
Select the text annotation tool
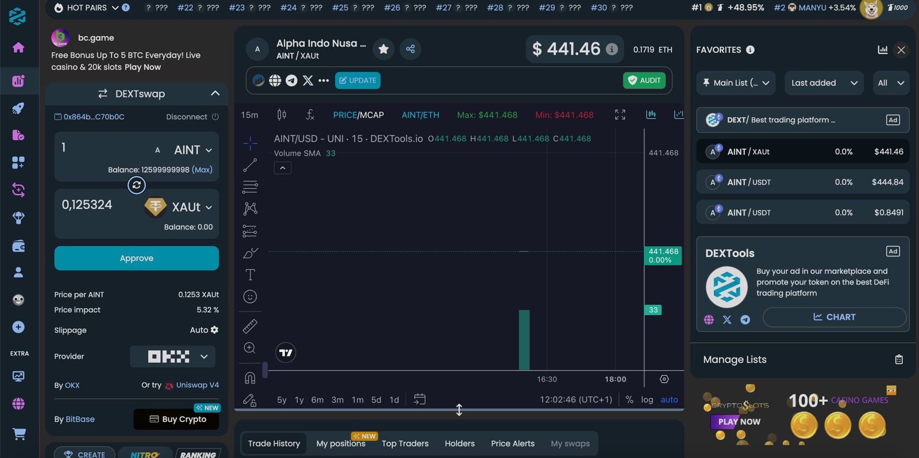click(x=250, y=275)
